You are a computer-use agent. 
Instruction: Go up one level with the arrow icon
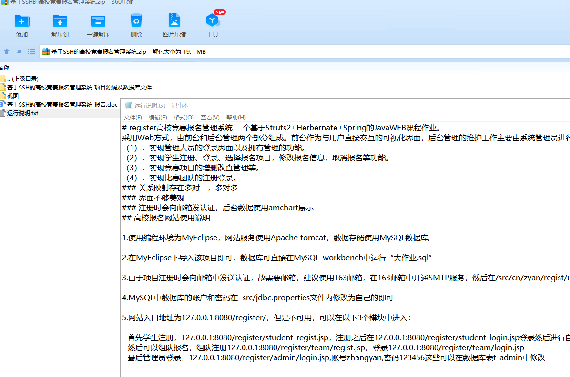pyautogui.click(x=7, y=51)
